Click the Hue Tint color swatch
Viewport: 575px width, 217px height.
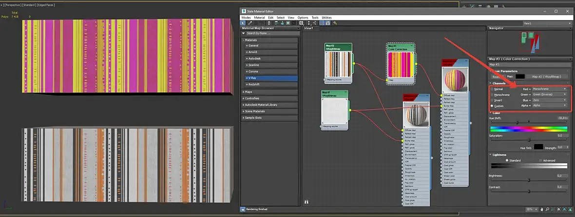(538, 146)
